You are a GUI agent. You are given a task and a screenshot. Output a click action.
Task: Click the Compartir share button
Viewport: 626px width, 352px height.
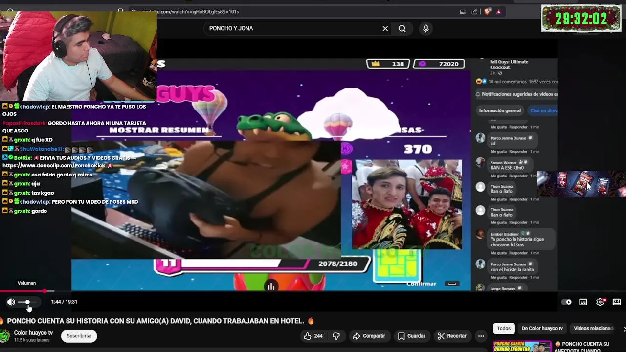click(x=369, y=336)
